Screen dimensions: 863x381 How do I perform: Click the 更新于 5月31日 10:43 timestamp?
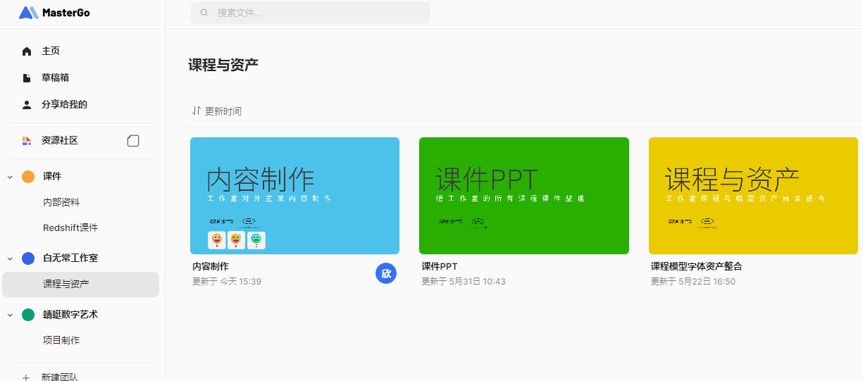pyautogui.click(x=464, y=282)
